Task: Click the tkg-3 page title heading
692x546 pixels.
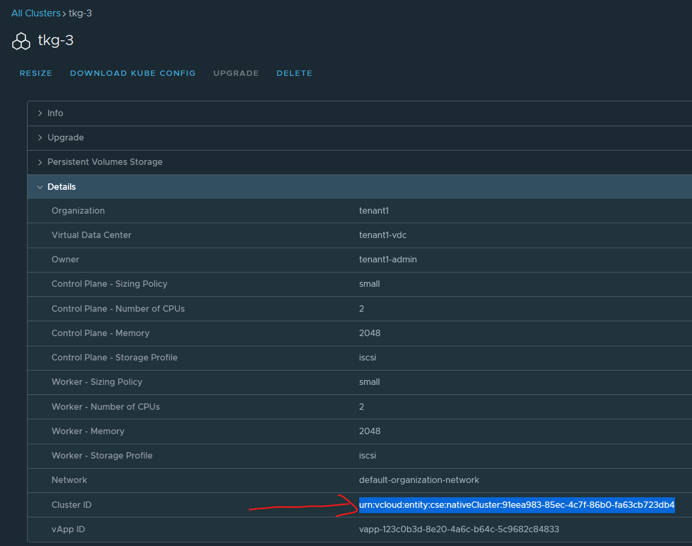Action: [56, 40]
